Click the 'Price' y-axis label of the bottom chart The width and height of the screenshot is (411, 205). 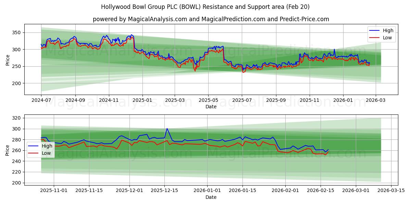tap(8, 150)
